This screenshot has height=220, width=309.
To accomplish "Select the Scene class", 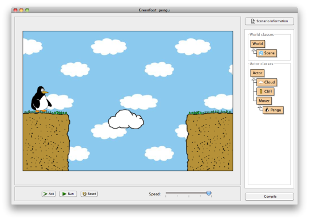I will [267, 53].
